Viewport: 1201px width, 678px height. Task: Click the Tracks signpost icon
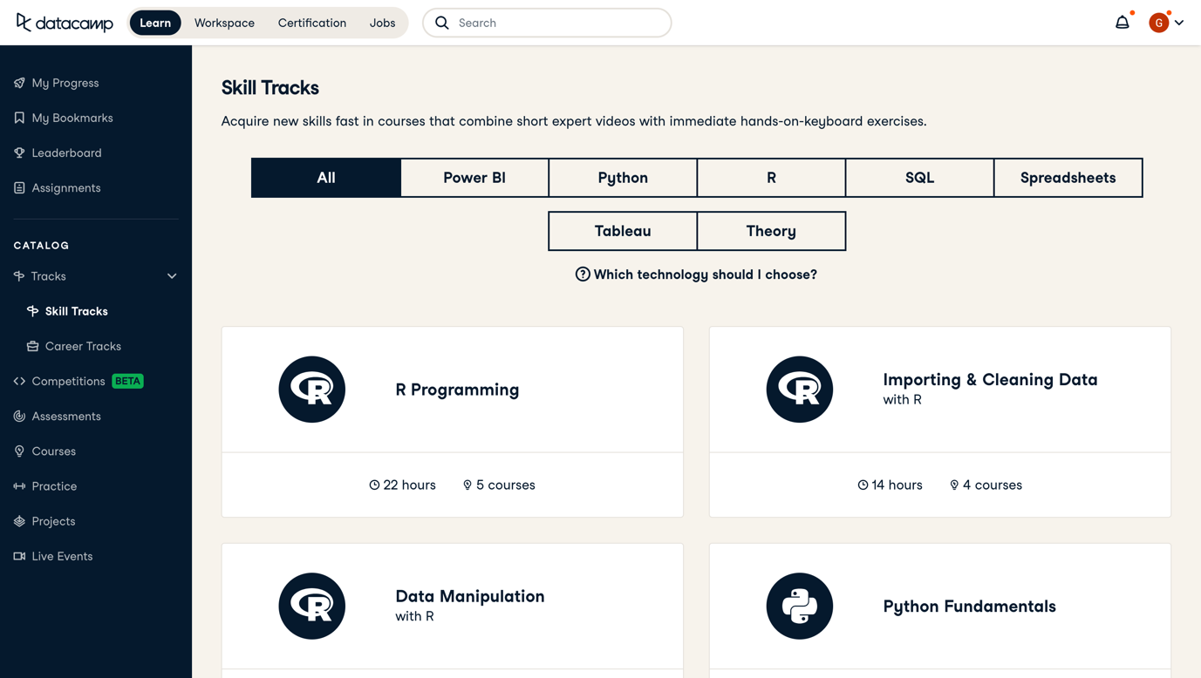pyautogui.click(x=19, y=276)
